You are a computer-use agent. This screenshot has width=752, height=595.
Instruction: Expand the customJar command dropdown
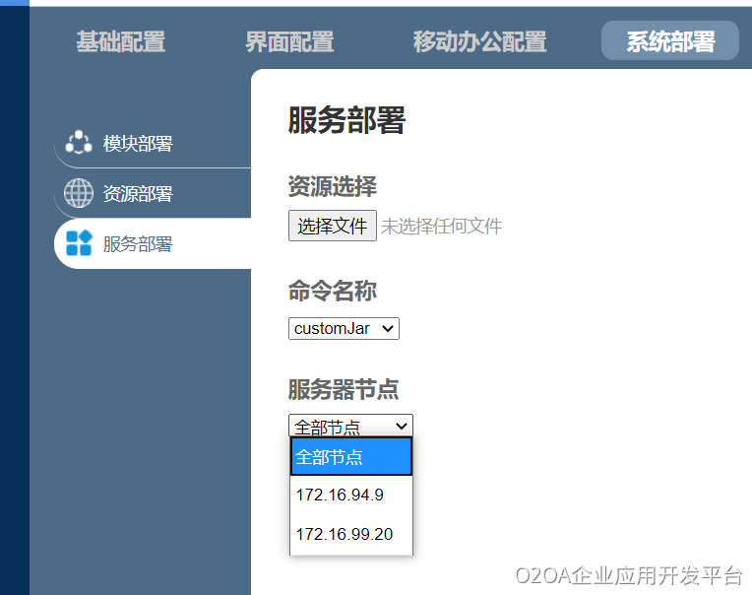click(x=344, y=328)
